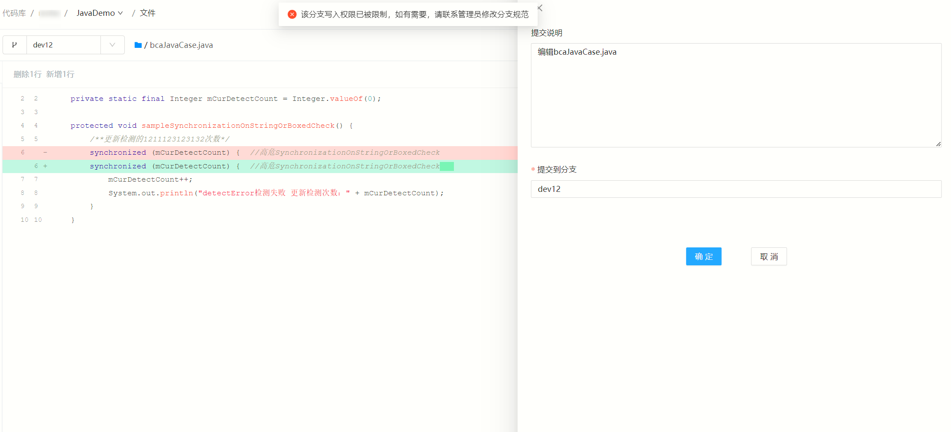Click the private static final Integer declaration line
The image size is (951, 432).
[226, 99]
